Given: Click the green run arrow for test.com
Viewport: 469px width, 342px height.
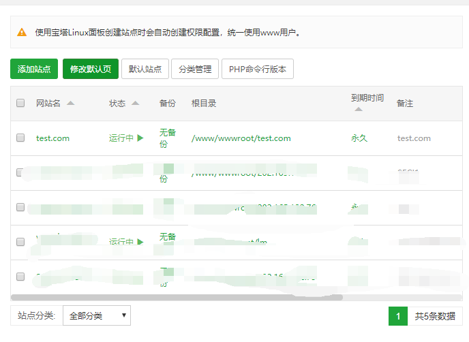Looking at the screenshot, I should point(140,138).
